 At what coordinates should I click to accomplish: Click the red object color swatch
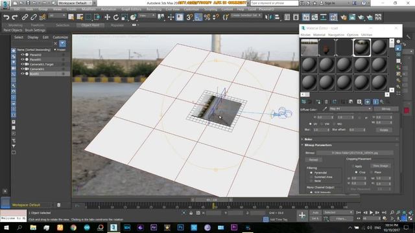407,111
